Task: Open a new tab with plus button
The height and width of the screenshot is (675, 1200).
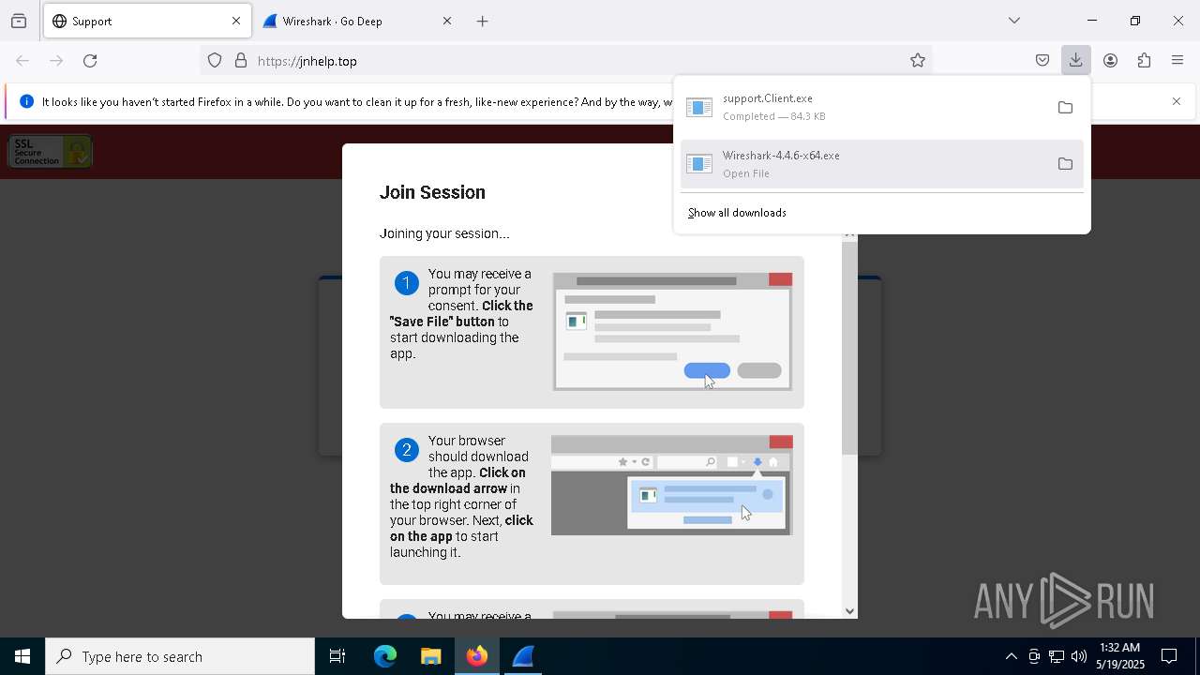Action: click(483, 21)
